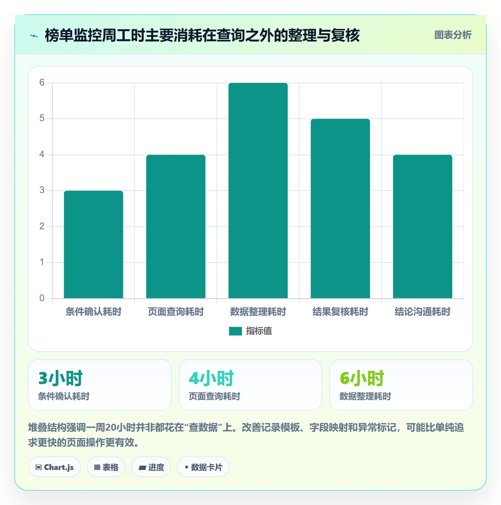Click the 图表分析 label in the header
The height and width of the screenshot is (505, 501).
[x=453, y=35]
